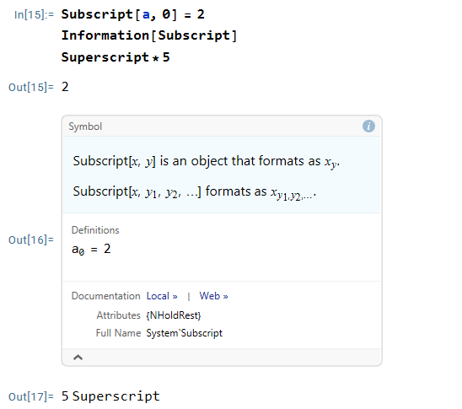Click the Symbol header label

pyautogui.click(x=85, y=126)
